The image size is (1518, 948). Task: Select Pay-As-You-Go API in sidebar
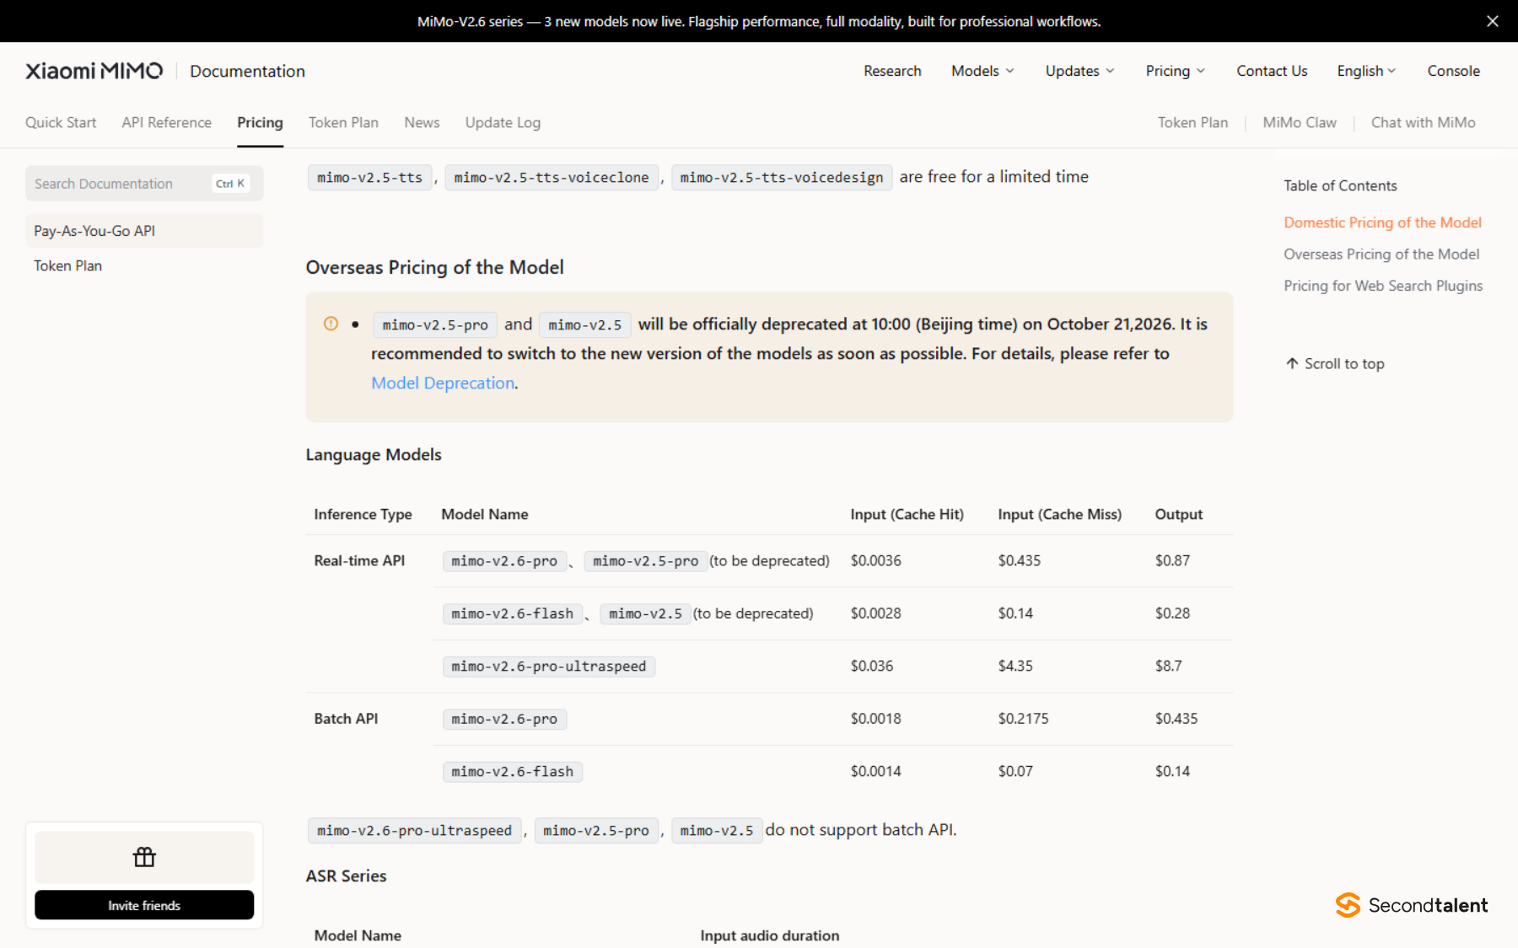pyautogui.click(x=144, y=231)
